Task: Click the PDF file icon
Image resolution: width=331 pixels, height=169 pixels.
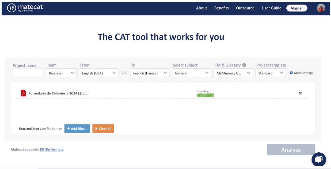Action: (x=24, y=93)
